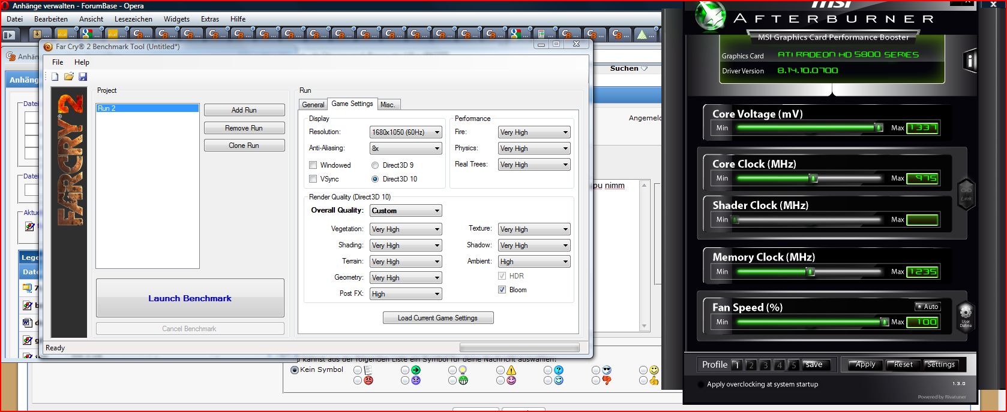This screenshot has width=1007, height=412.
Task: Open Afterburner's Settings button
Action: [x=940, y=365]
